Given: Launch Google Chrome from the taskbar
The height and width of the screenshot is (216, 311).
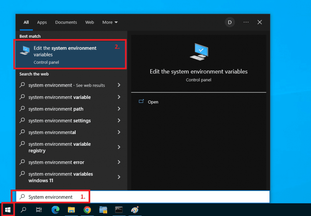Looking at the screenshot, I should pyautogui.click(x=87, y=209).
